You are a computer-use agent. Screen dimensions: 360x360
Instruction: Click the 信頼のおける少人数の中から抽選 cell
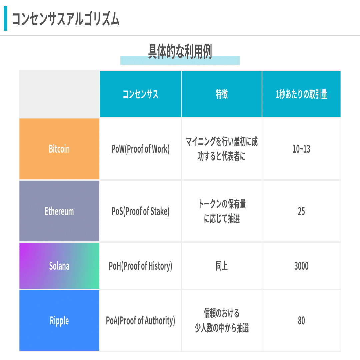point(222,320)
